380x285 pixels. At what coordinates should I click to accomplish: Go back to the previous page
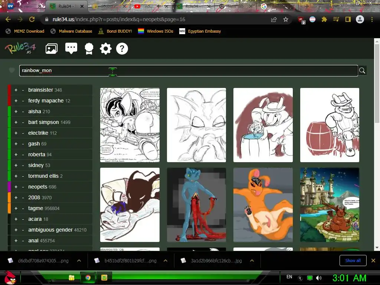tap(8, 19)
